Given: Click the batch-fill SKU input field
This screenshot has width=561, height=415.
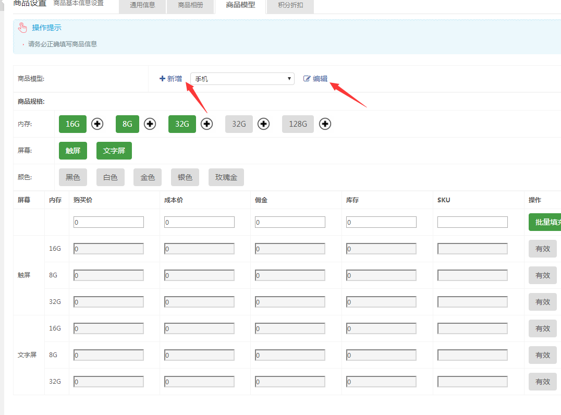Looking at the screenshot, I should click(472, 222).
